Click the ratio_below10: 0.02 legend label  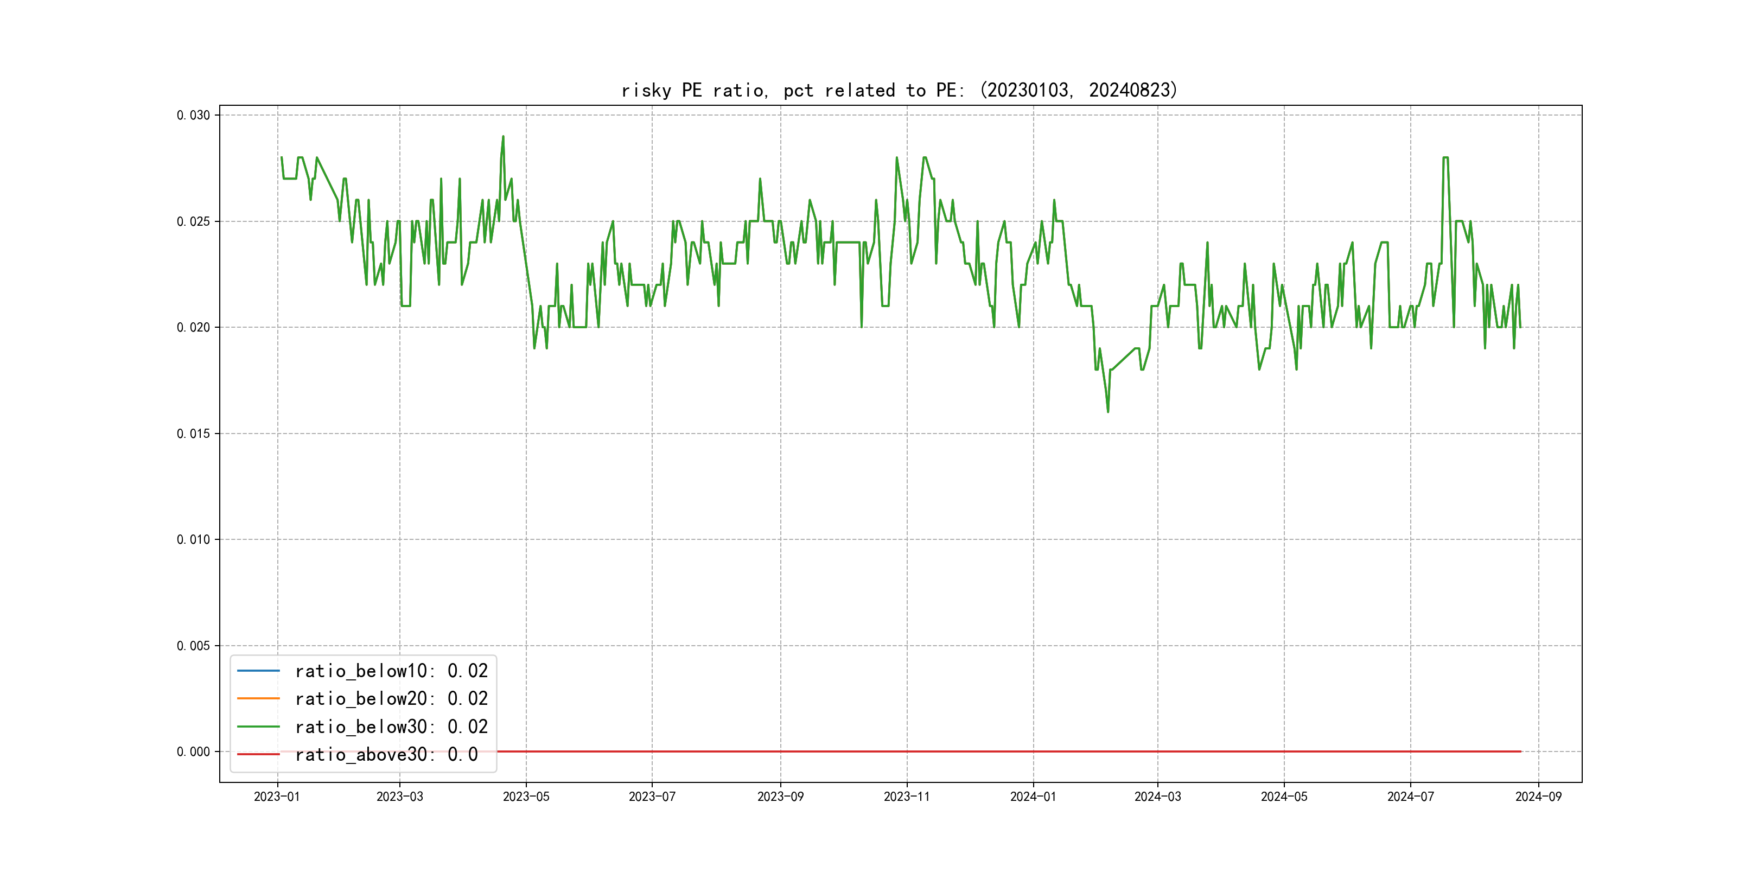[x=391, y=671]
